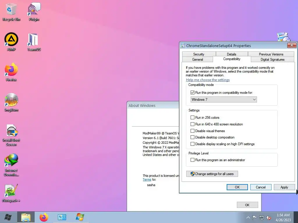Switch to the Security tab
This screenshot has width=298, height=223.
[x=199, y=54]
